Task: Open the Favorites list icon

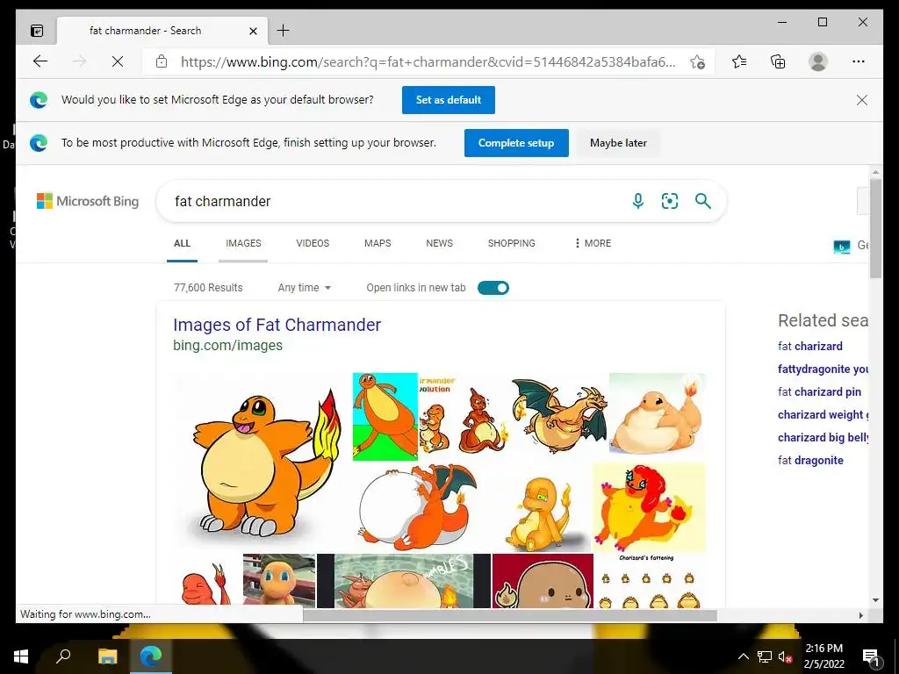Action: pos(739,61)
